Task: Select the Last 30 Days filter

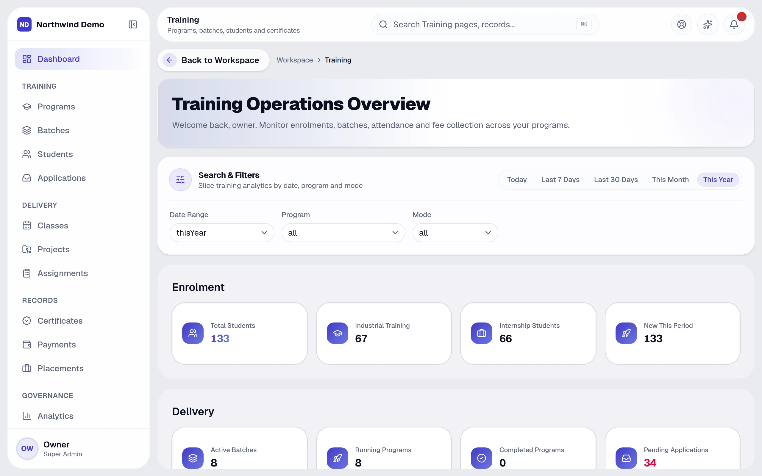Action: pos(616,179)
